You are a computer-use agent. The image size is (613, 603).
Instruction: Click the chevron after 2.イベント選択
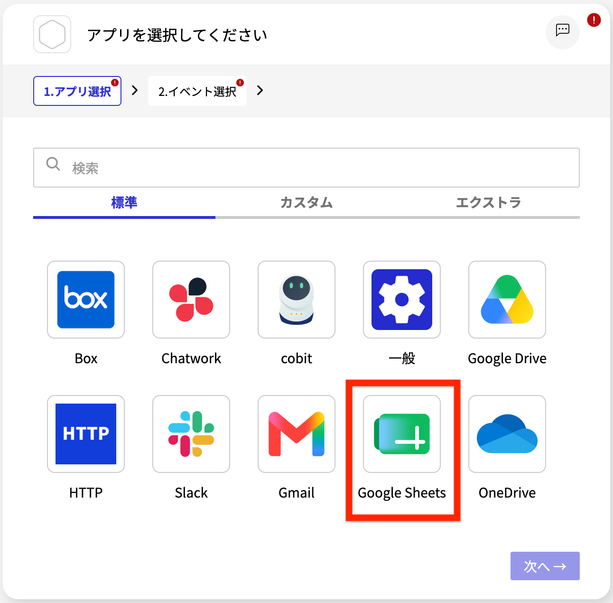point(260,90)
